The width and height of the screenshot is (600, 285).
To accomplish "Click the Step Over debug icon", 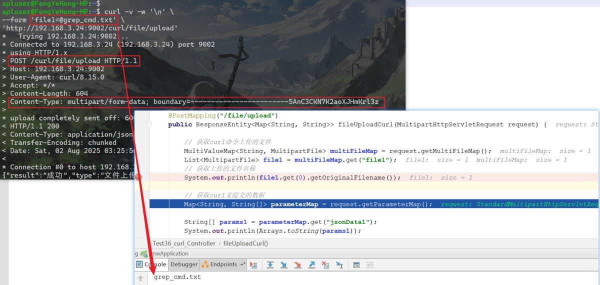I will [270, 265].
